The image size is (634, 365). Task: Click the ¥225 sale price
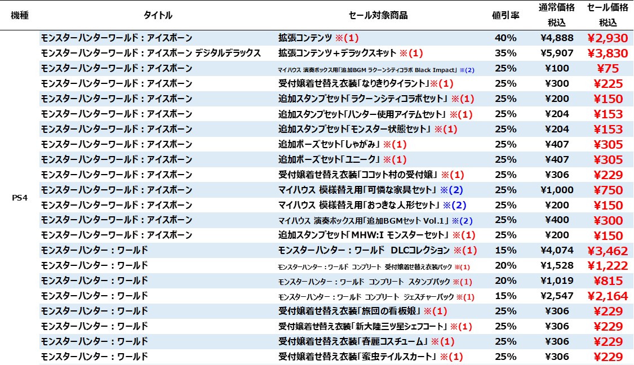coord(608,84)
